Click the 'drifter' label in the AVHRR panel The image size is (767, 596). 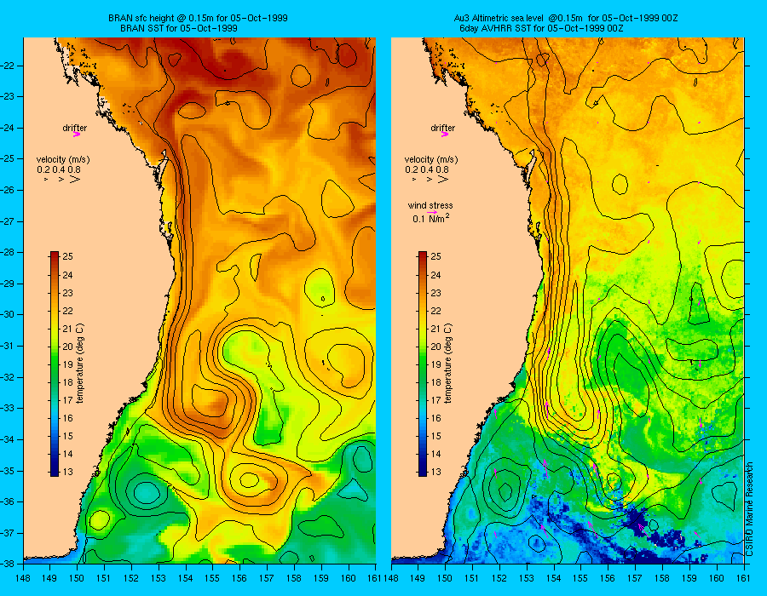click(442, 128)
